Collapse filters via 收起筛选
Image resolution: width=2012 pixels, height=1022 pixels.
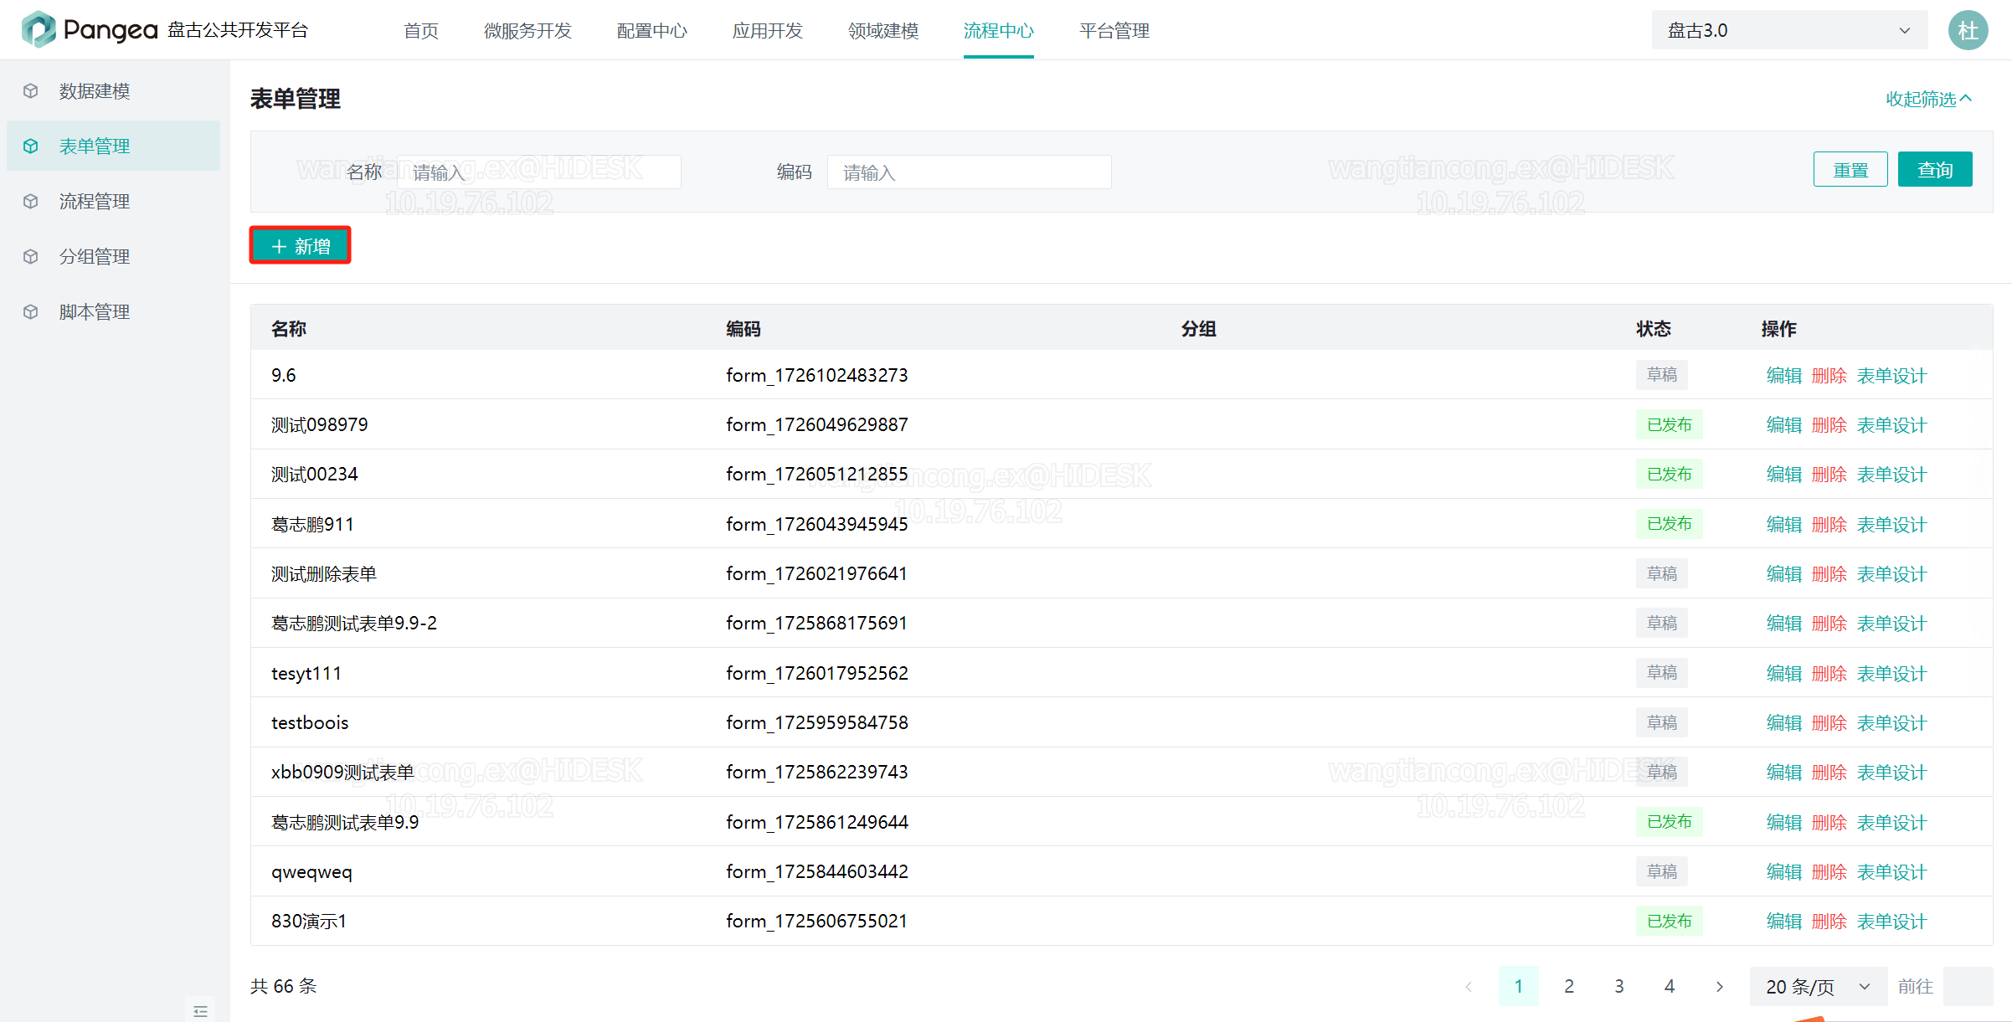(1928, 100)
